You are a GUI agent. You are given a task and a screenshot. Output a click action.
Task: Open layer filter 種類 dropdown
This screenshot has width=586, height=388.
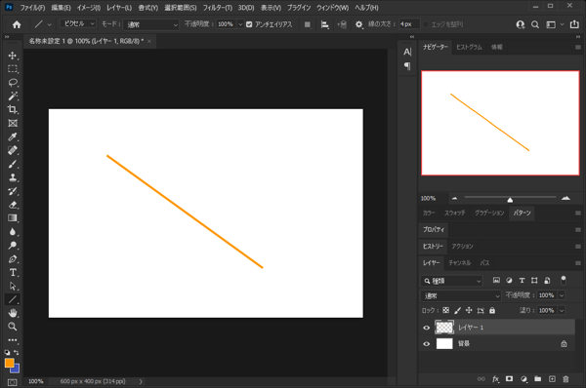click(x=452, y=281)
